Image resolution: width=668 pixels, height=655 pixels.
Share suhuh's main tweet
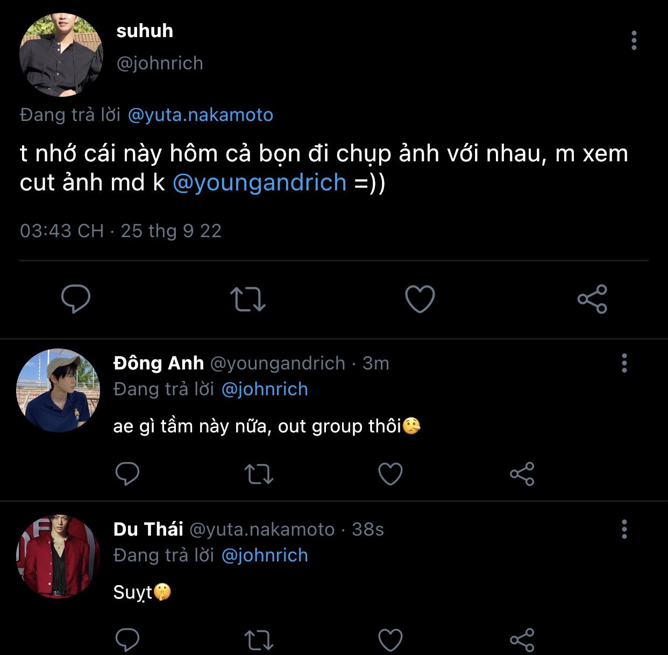coord(592,299)
